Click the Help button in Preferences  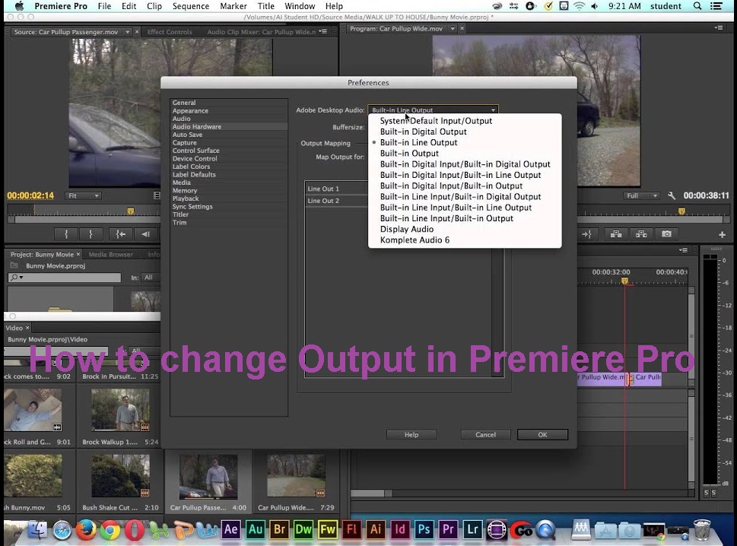coord(411,434)
